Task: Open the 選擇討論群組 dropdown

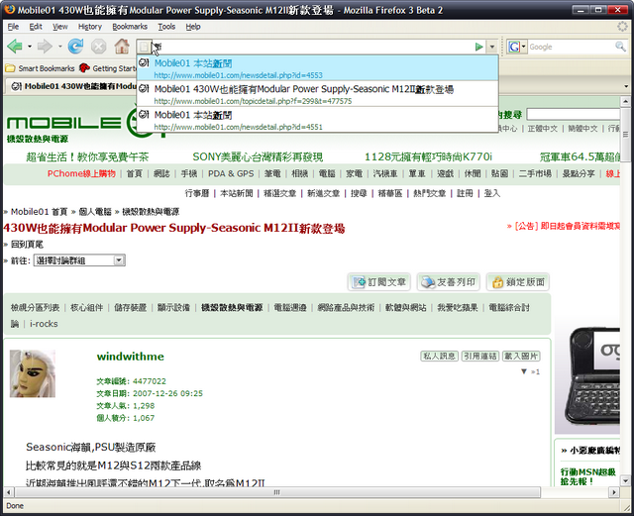Action: pyautogui.click(x=79, y=260)
